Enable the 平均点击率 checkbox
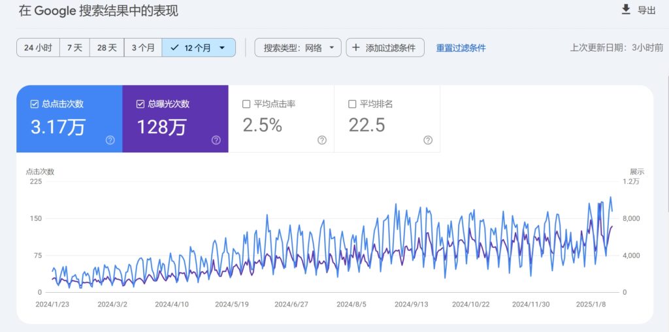This screenshot has width=669, height=332. click(x=246, y=104)
